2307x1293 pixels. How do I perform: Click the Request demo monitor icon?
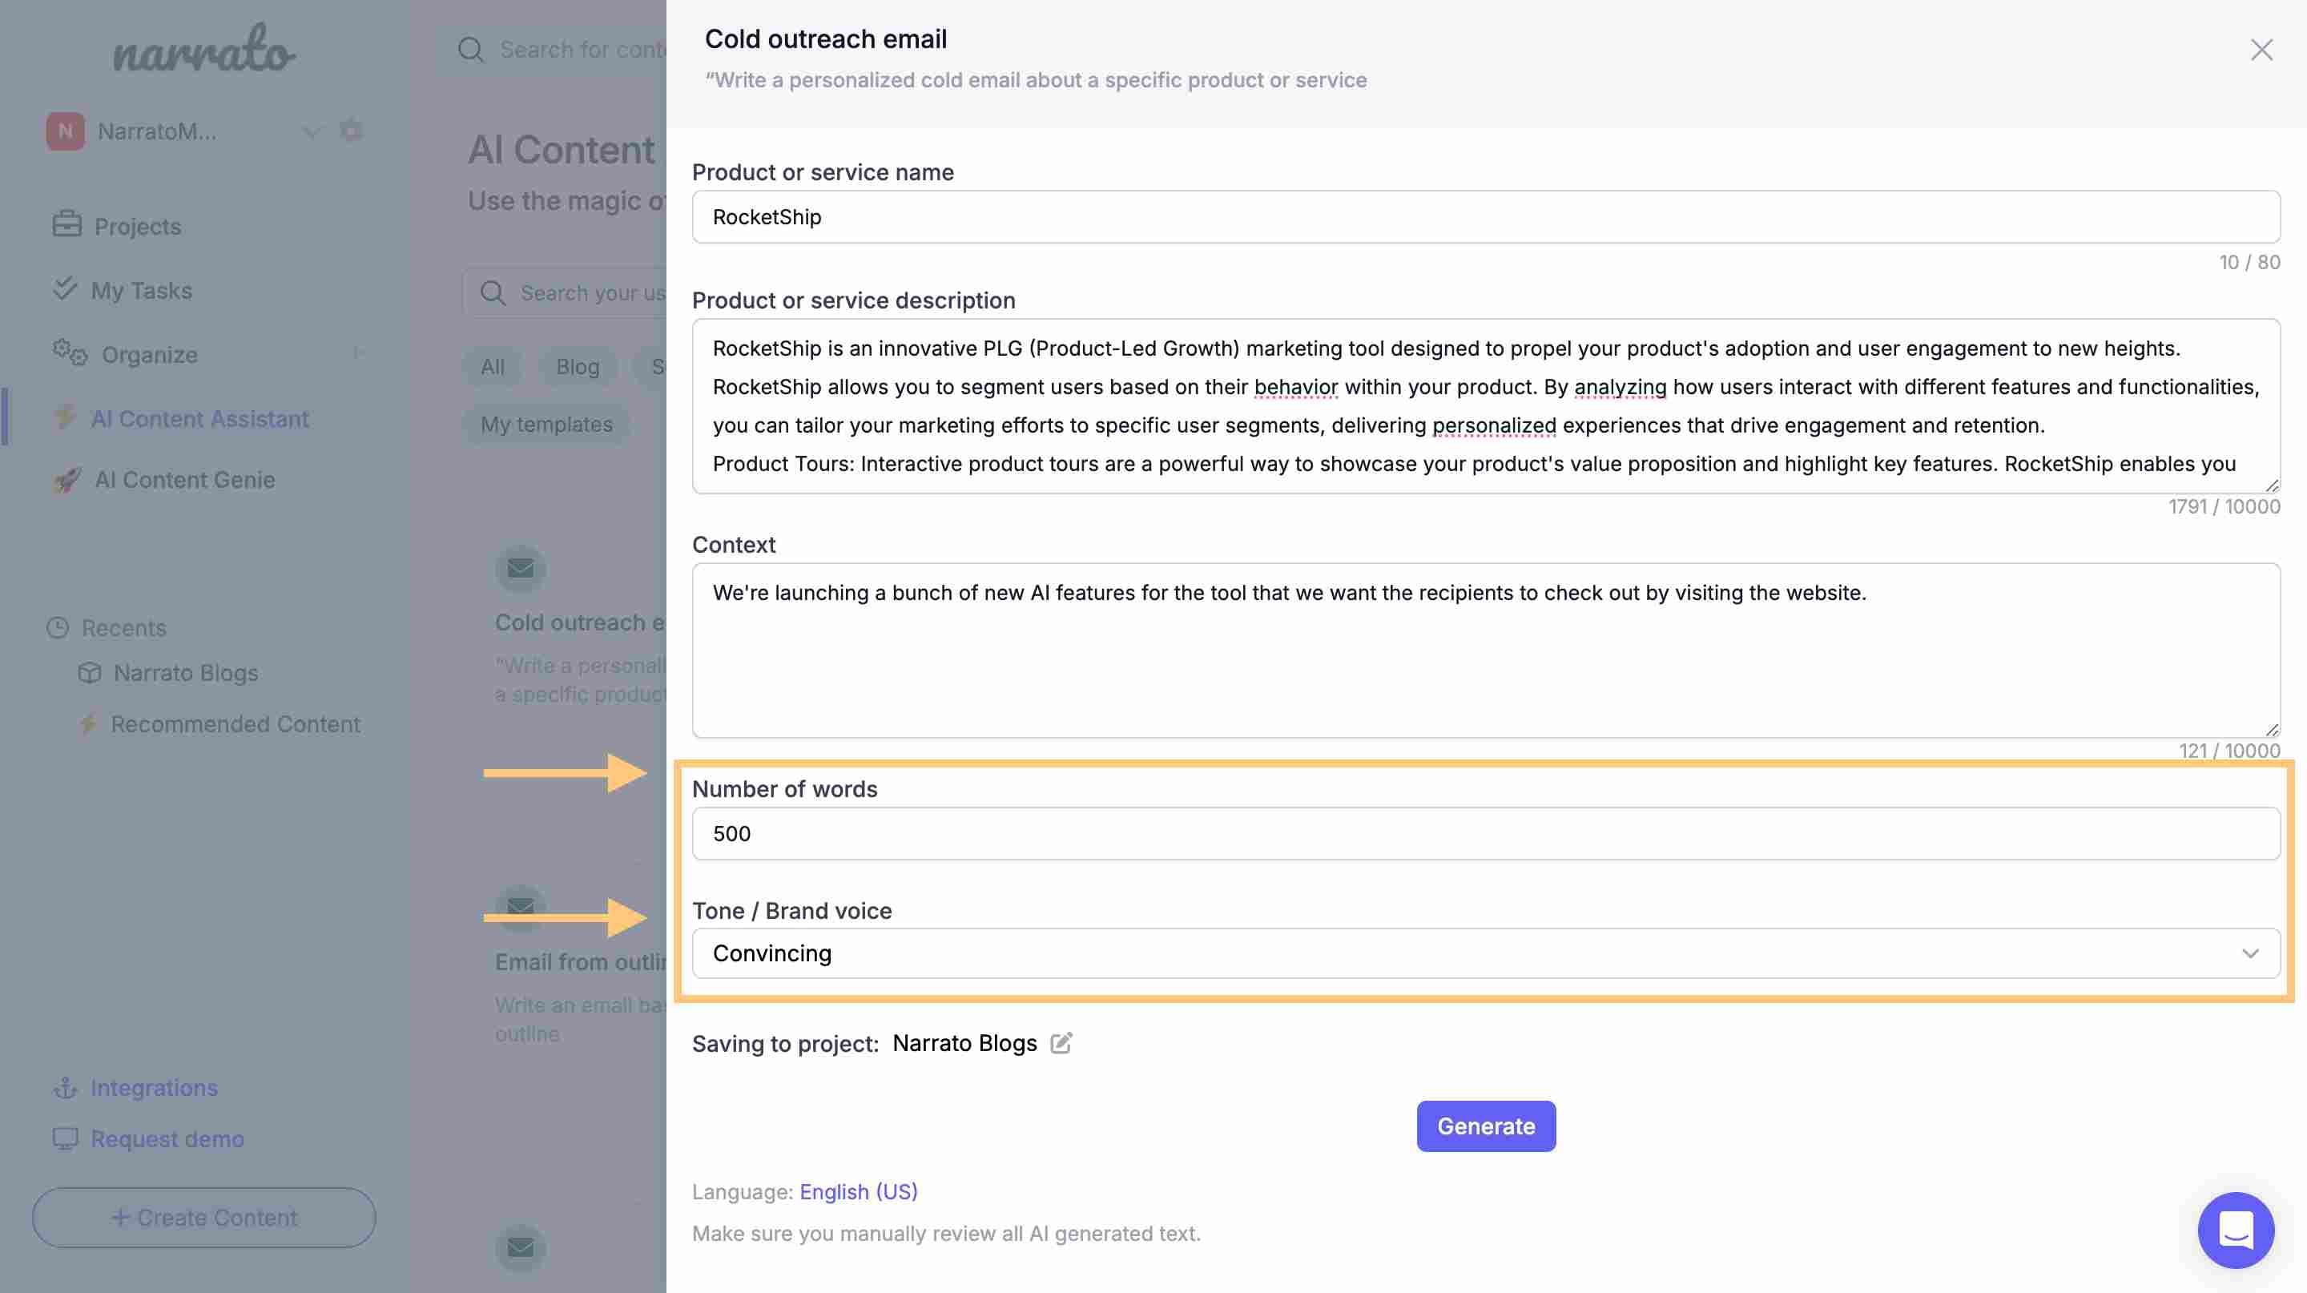(66, 1139)
